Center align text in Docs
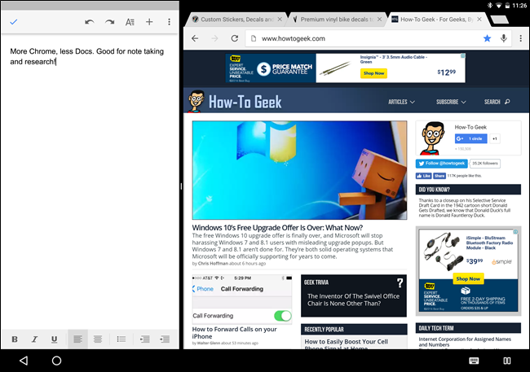This screenshot has height=372, width=530. (98, 339)
